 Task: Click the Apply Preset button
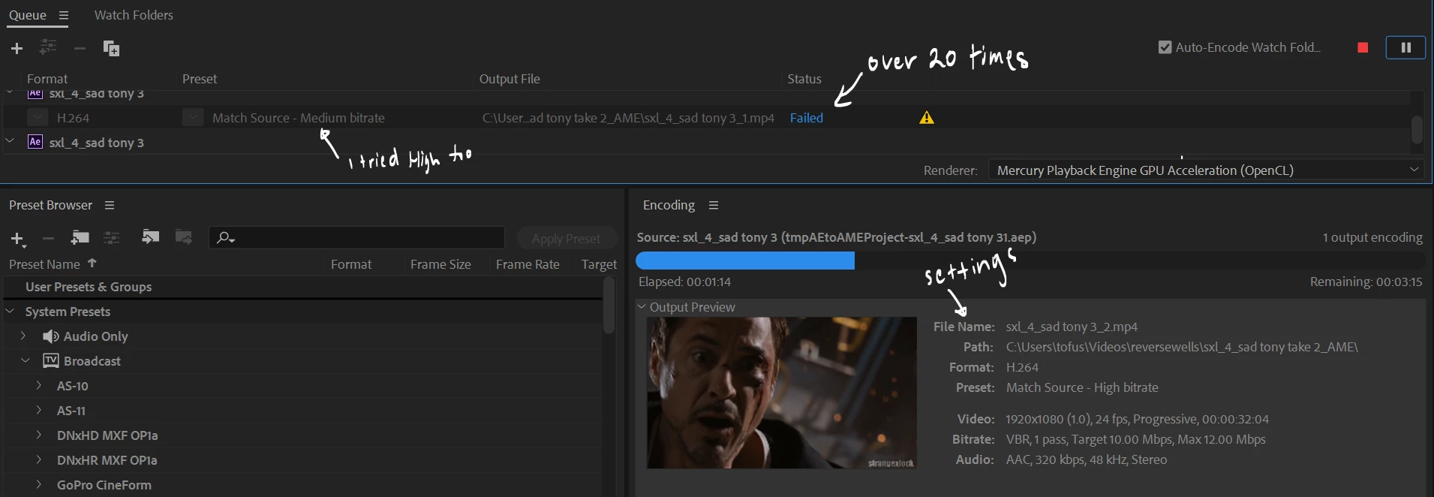coord(567,238)
